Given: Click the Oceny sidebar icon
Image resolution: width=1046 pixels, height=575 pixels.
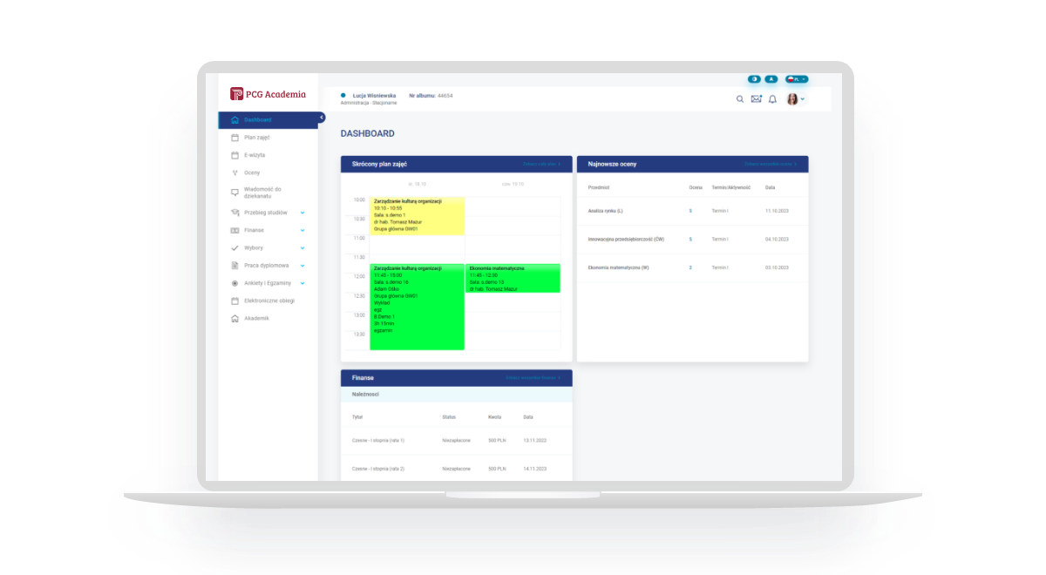Looking at the screenshot, I should (x=234, y=172).
